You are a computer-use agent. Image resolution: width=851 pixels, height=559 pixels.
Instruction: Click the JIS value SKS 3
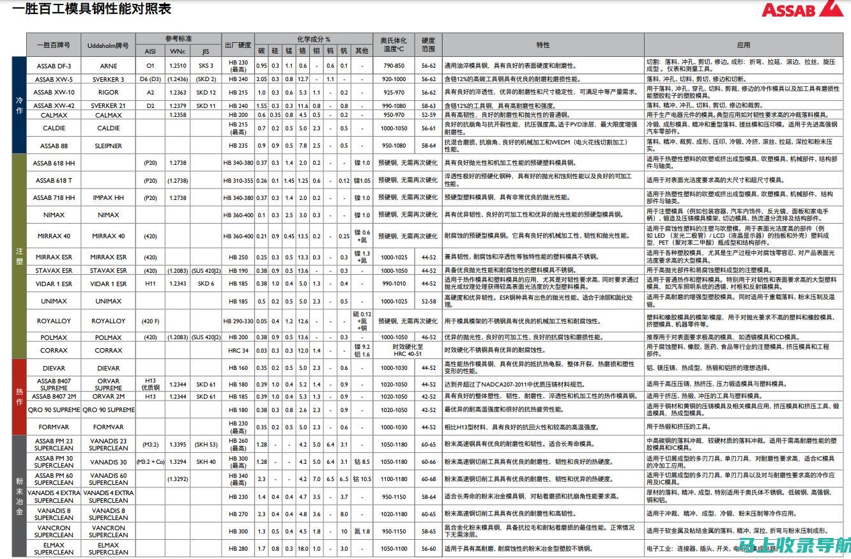pyautogui.click(x=206, y=66)
